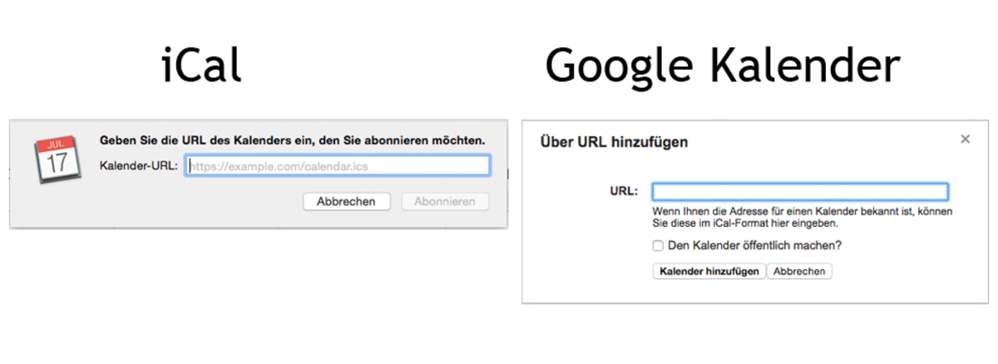Click the Kalender-URL: label
Image resolution: width=998 pixels, height=364 pixels.
click(138, 166)
